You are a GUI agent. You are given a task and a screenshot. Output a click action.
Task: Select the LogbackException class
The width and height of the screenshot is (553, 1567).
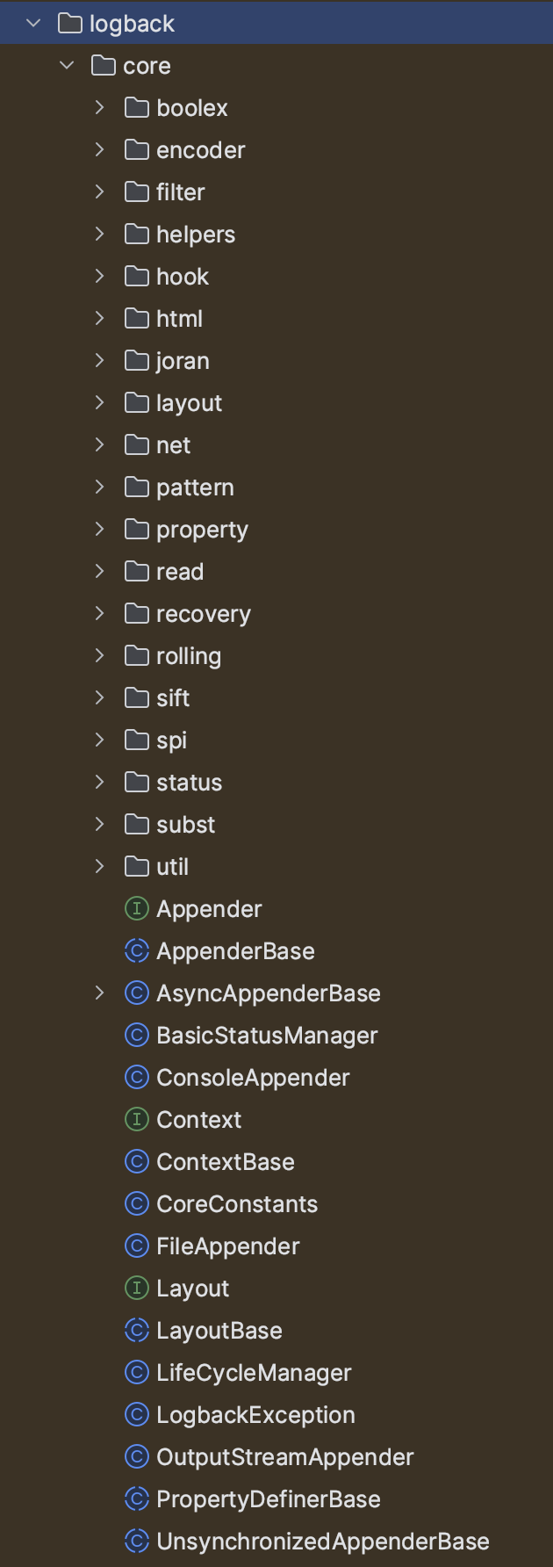pyautogui.click(x=255, y=1414)
